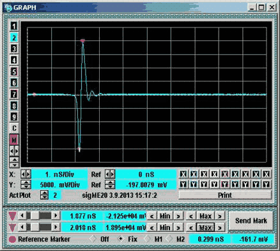Click the down arrow below channel column
The height and width of the screenshot is (251, 280).
(15, 165)
